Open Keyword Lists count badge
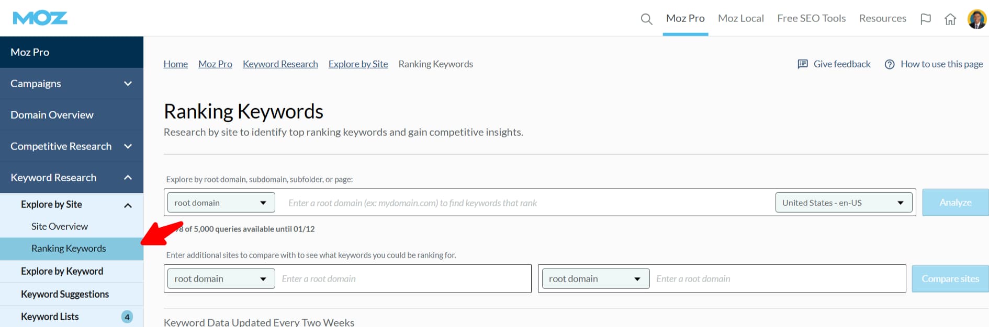This screenshot has height=327, width=989. click(127, 317)
